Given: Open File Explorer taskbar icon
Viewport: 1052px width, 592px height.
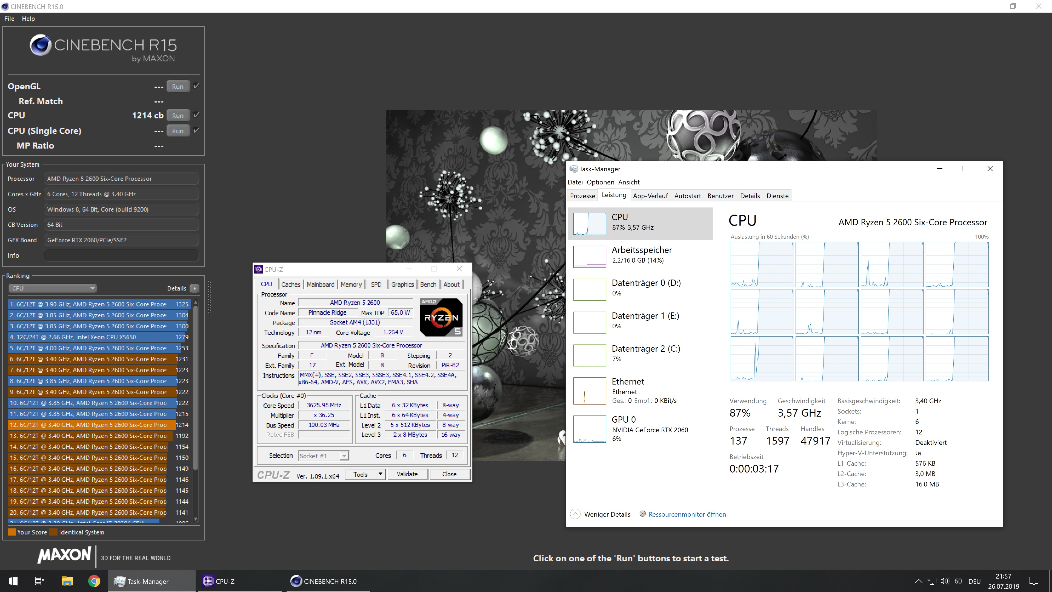Looking at the screenshot, I should 67,581.
